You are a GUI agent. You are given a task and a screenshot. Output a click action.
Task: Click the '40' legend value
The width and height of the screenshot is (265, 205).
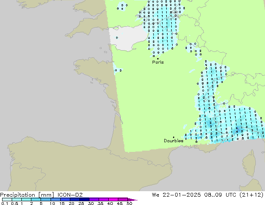tap(110, 203)
